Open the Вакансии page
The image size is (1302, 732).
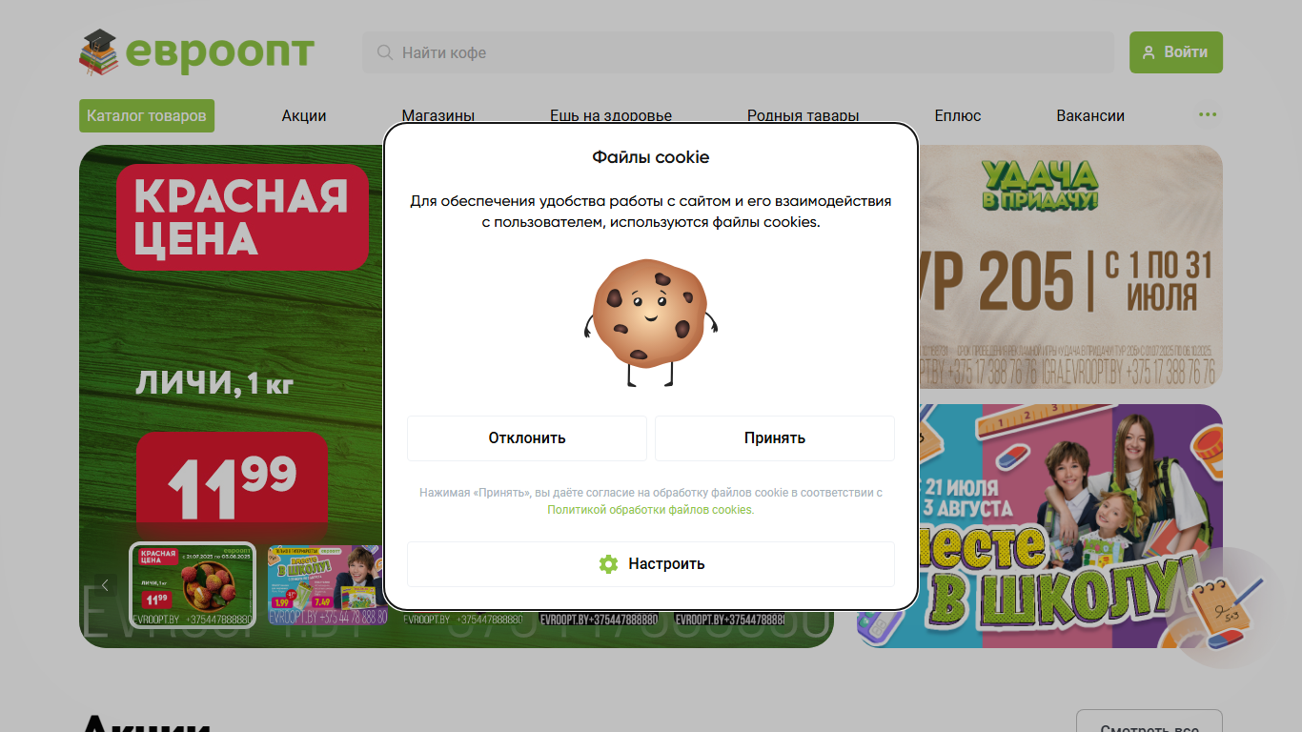pos(1090,116)
